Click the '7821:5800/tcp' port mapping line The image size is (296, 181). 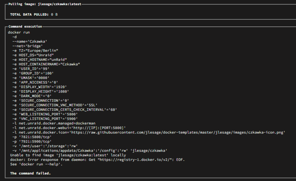click(32, 137)
